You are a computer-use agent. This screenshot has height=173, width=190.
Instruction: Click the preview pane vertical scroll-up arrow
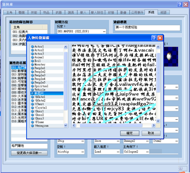[158, 47]
